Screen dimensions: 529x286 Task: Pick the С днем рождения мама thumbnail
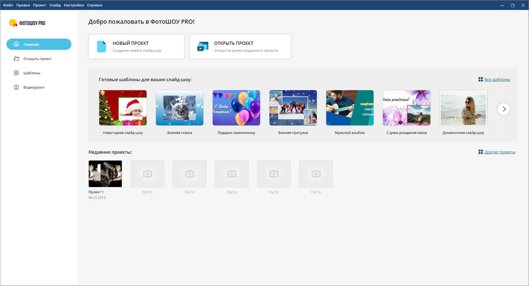(x=407, y=108)
